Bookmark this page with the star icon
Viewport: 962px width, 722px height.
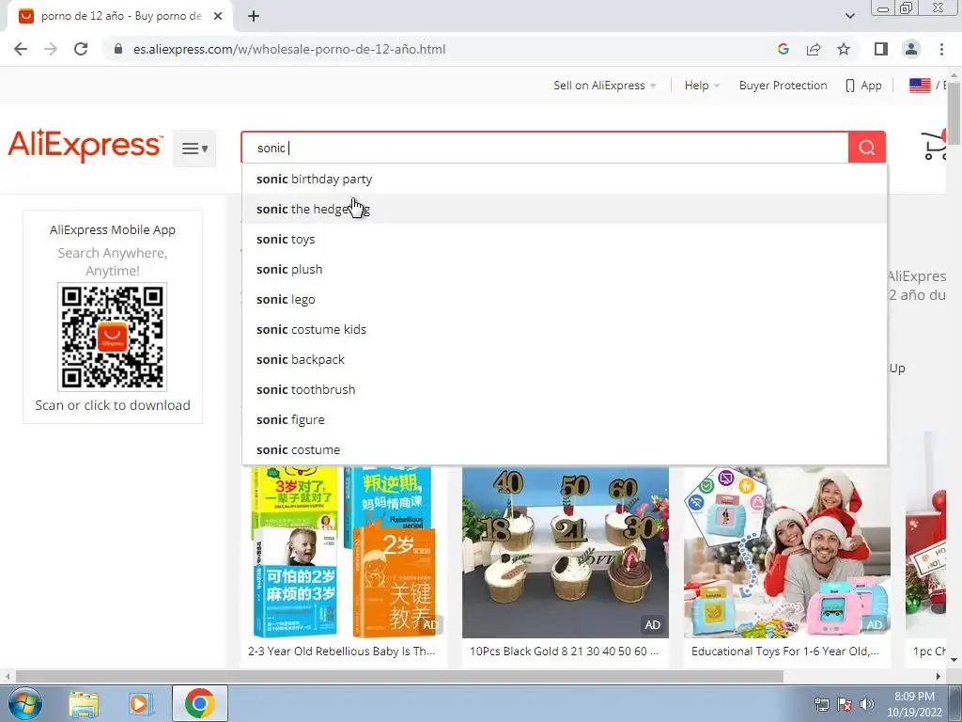click(844, 49)
